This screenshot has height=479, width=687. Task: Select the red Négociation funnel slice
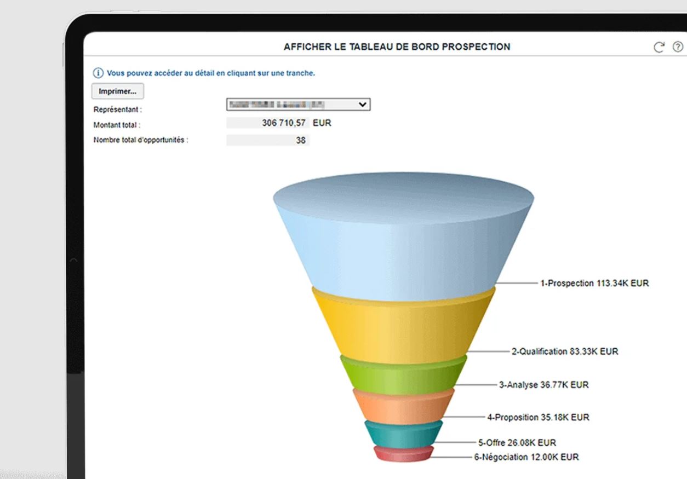coord(403,454)
